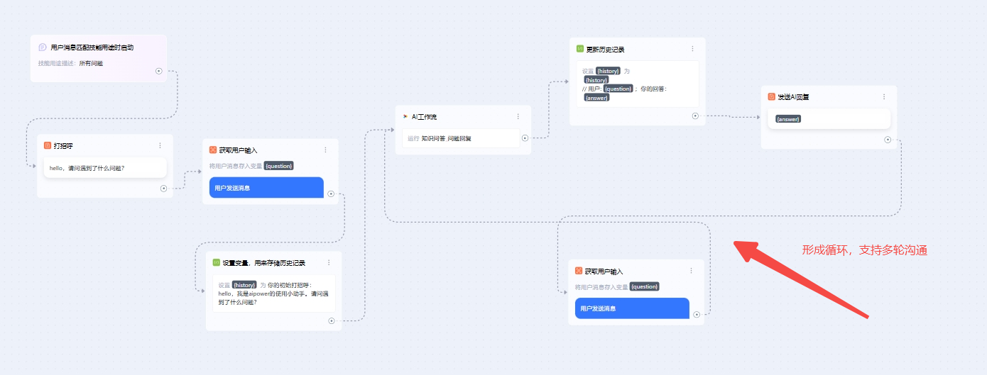This screenshot has height=375, width=987.
Task: Click output port of 发送AI回复 node
Action: point(888,140)
